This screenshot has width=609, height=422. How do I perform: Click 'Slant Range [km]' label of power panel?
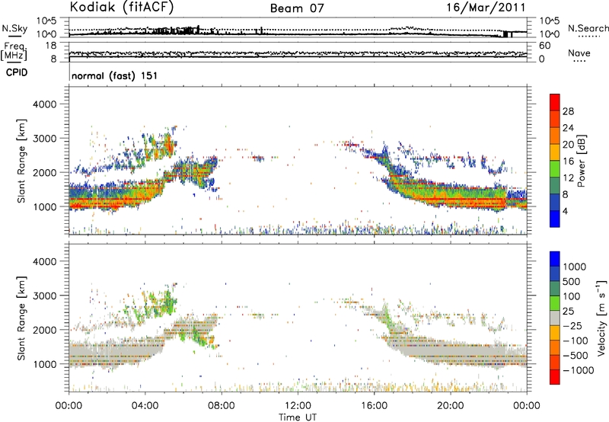click(x=21, y=161)
